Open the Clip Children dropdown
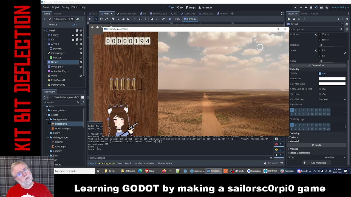This screenshot has height=197, width=351. pyautogui.click(x=332, y=99)
